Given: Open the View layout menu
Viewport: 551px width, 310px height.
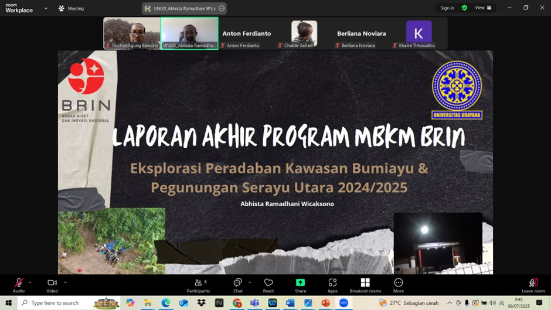Looking at the screenshot, I should point(483,8).
